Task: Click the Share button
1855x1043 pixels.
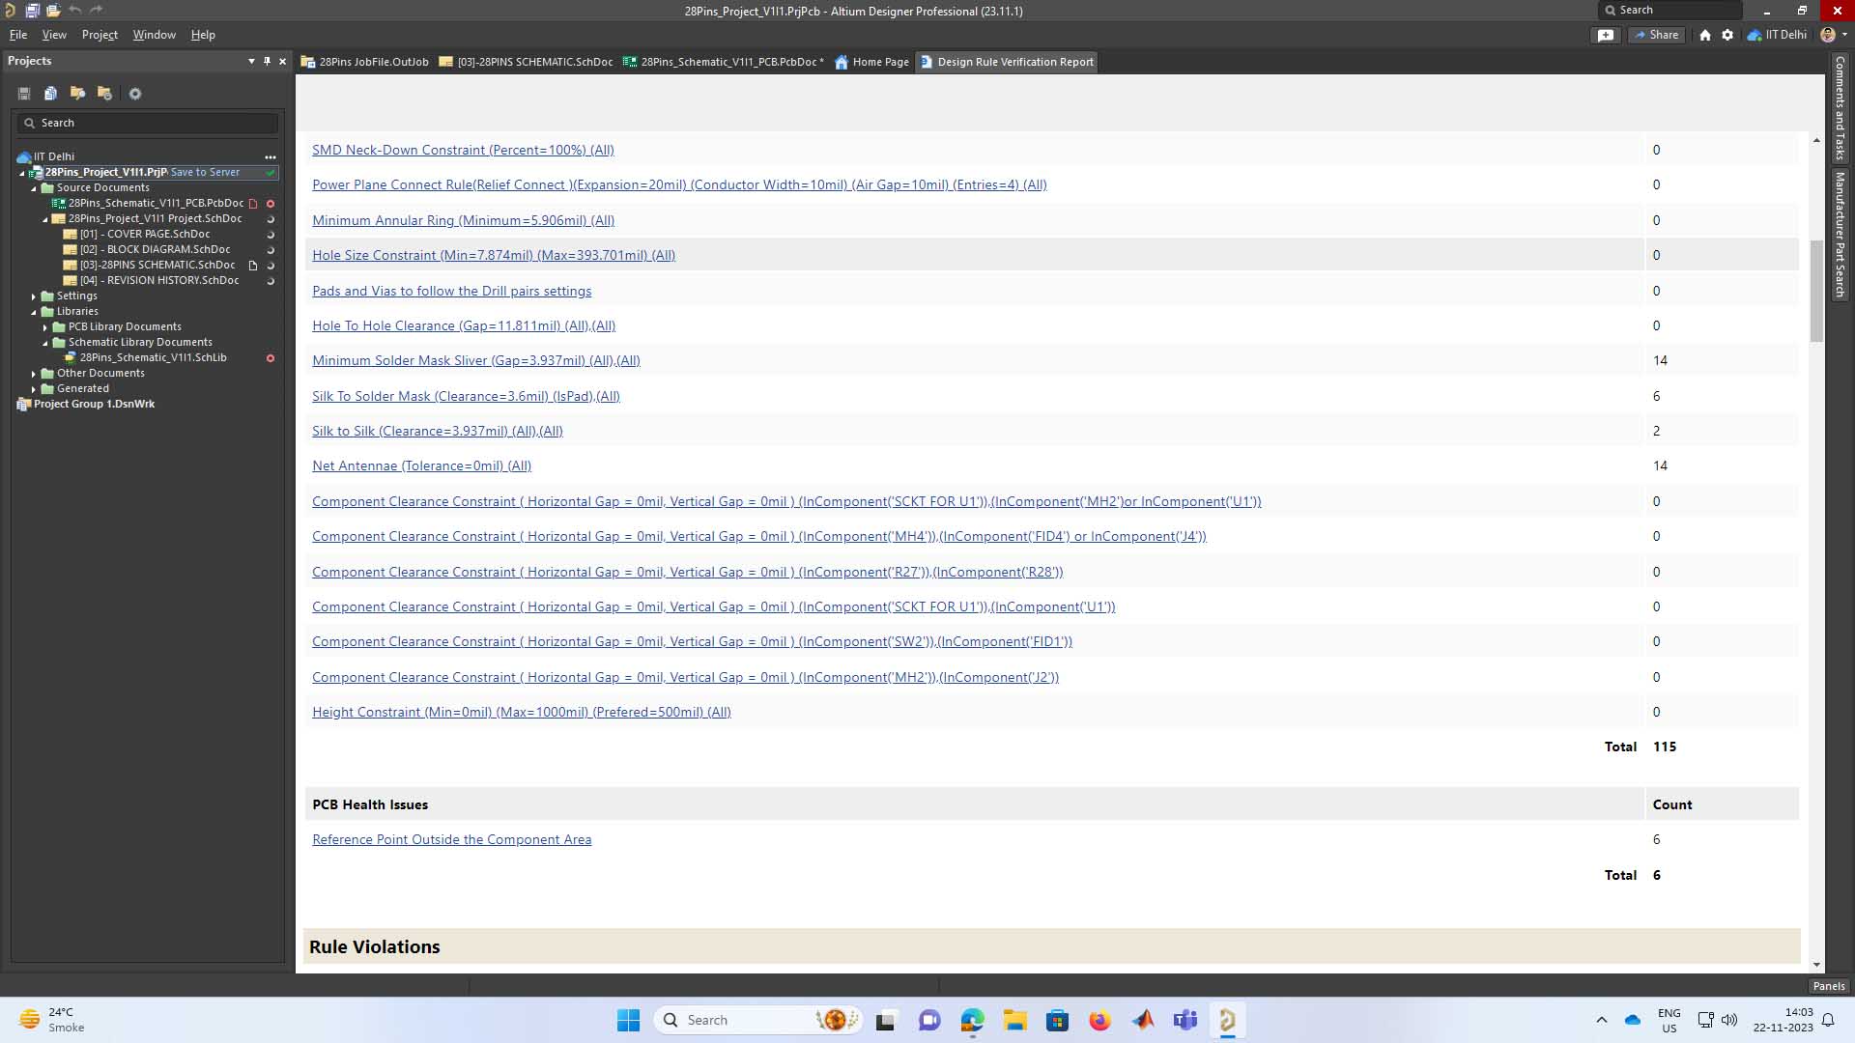Action: [1656, 35]
